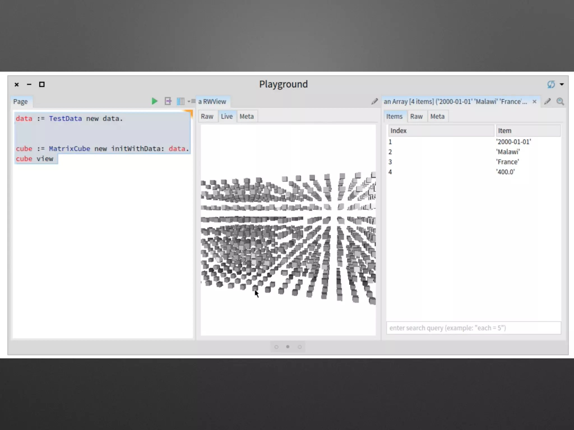This screenshot has width=574, height=430.
Task: Close the Array inspector pane with X
Action: coord(534,101)
